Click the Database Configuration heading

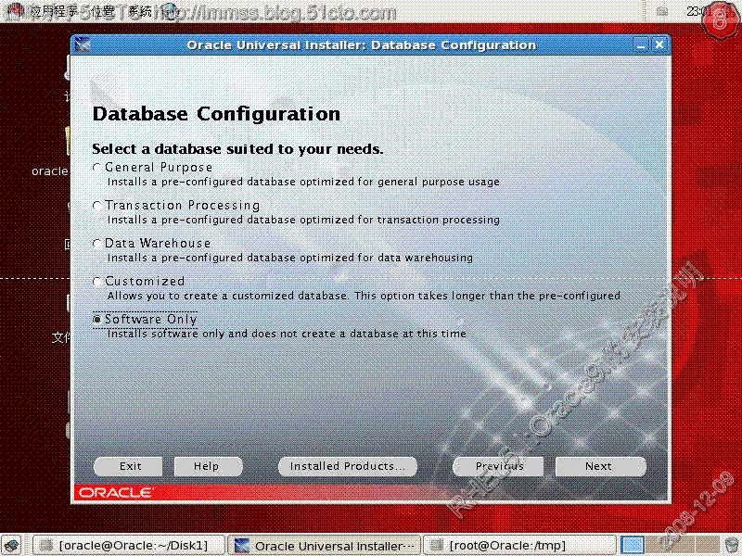[x=216, y=114]
